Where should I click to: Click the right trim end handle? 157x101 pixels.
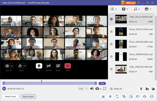click(96, 83)
